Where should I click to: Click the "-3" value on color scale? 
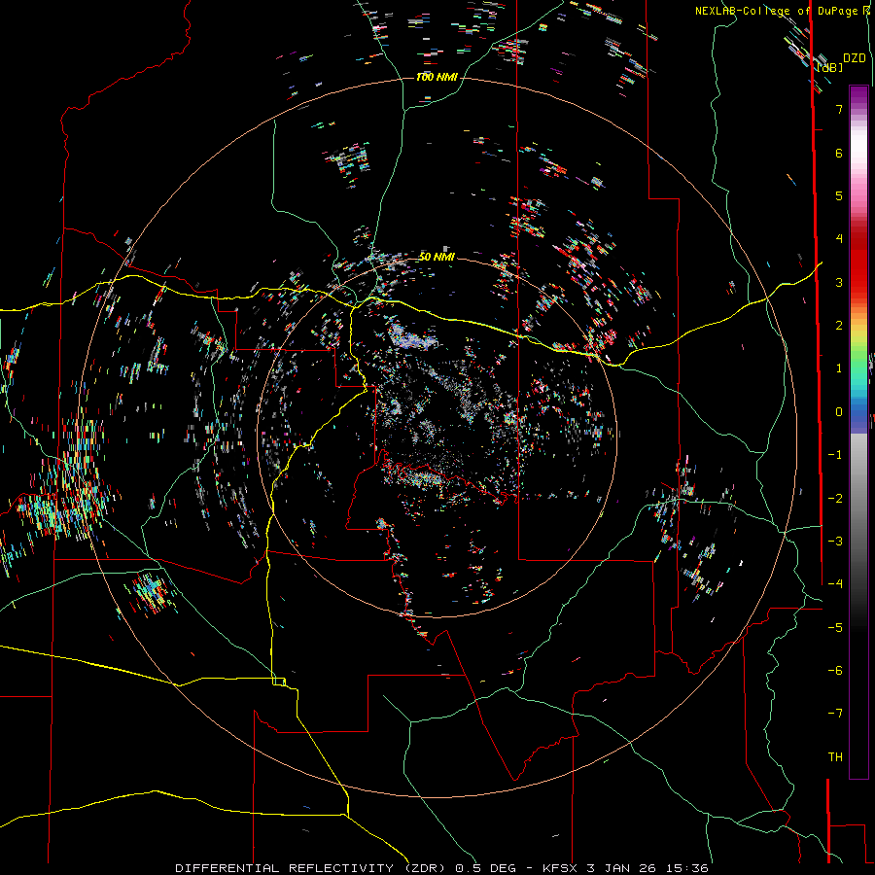pos(835,541)
